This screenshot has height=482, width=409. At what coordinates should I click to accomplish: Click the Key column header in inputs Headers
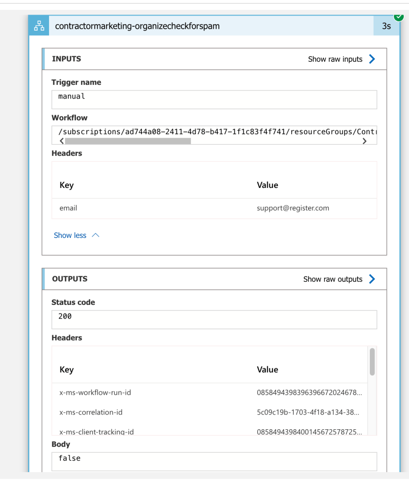pyautogui.click(x=67, y=185)
